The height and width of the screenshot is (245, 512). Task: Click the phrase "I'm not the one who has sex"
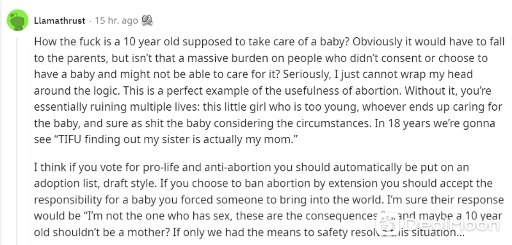159,216
